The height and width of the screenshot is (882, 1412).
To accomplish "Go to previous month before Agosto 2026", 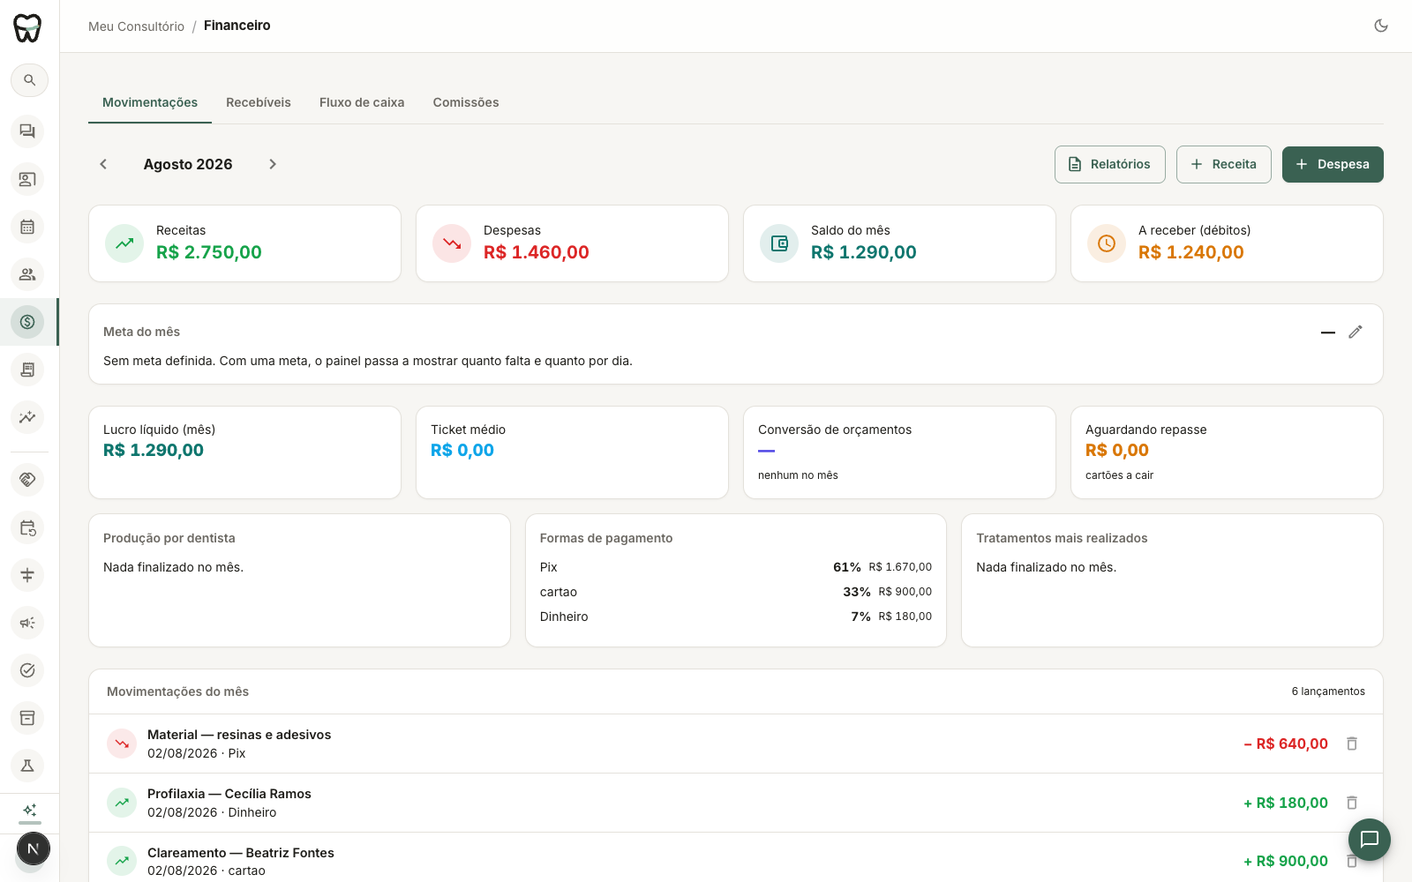I will [103, 164].
